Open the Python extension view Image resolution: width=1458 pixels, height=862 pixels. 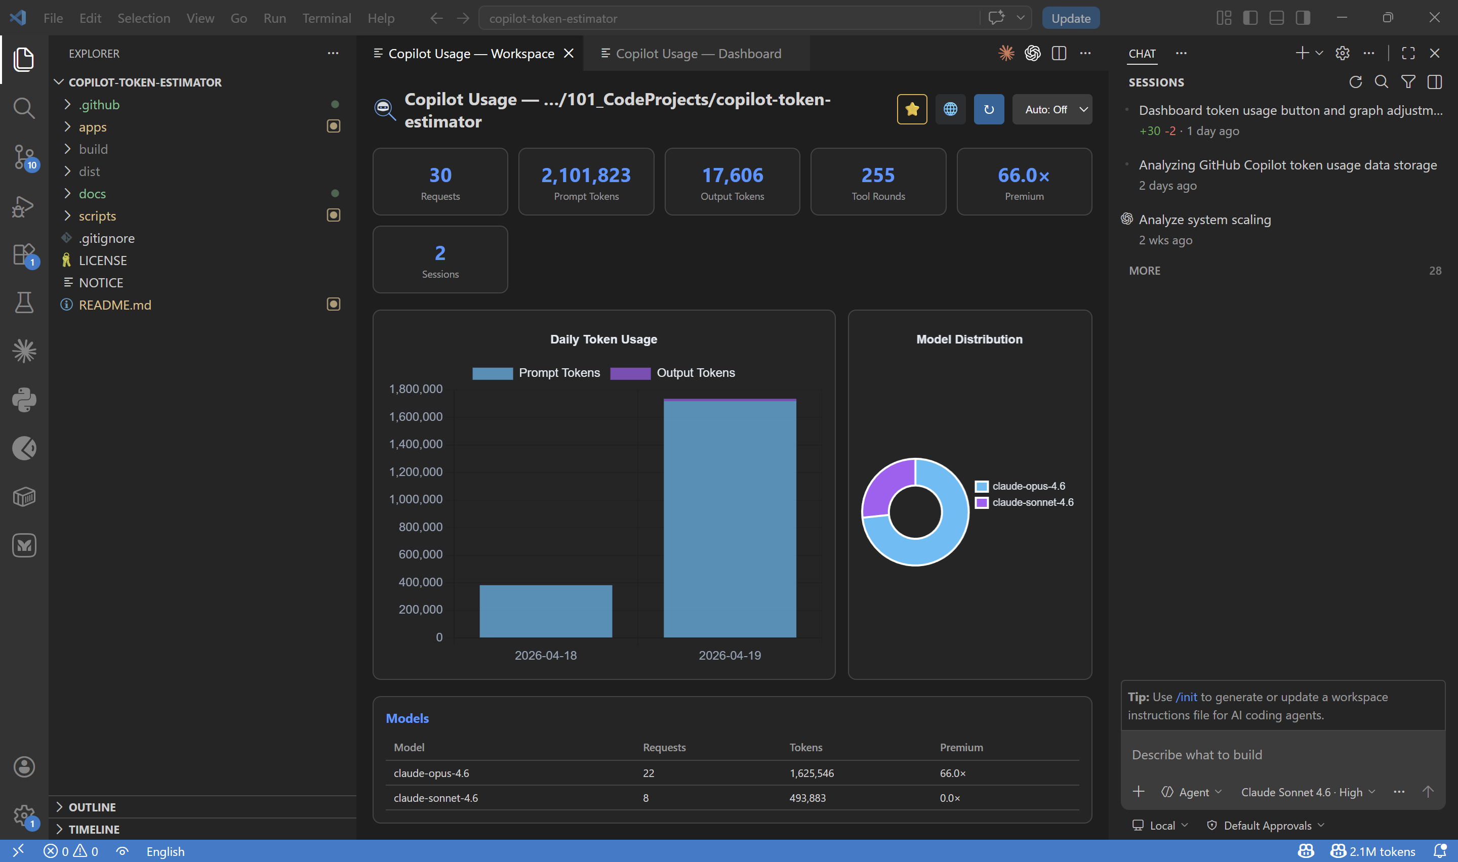coord(24,400)
